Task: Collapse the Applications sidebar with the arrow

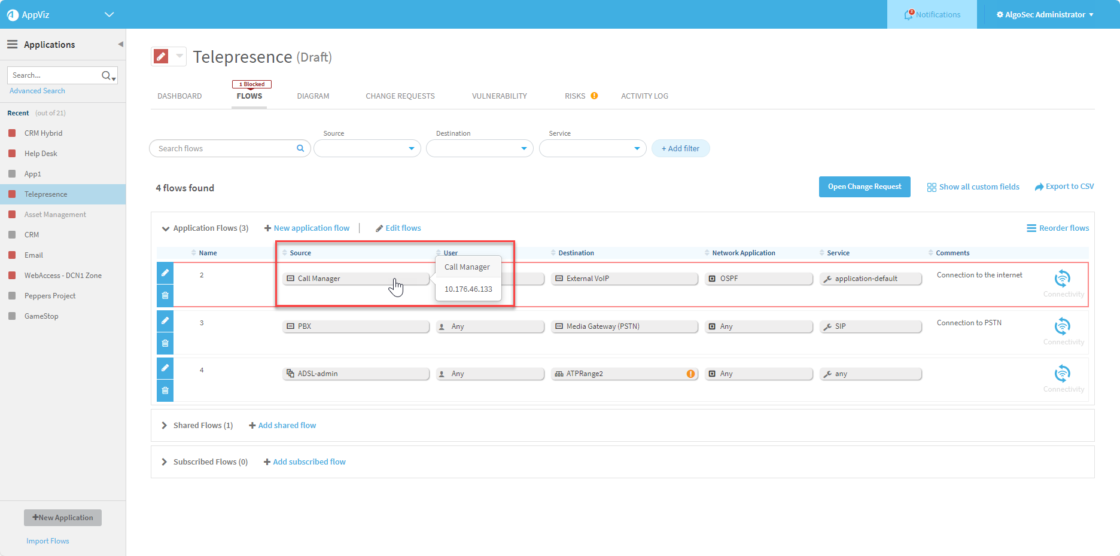Action: point(120,44)
